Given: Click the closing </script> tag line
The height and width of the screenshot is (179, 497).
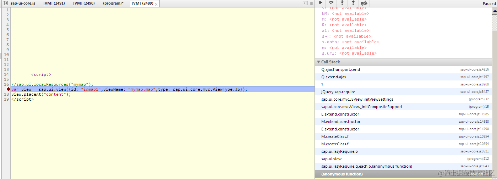Looking at the screenshot, I should pyautogui.click(x=22, y=99).
